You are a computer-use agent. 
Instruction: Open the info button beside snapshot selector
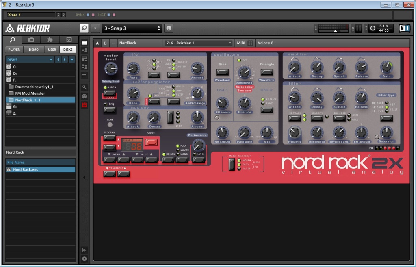(169, 28)
